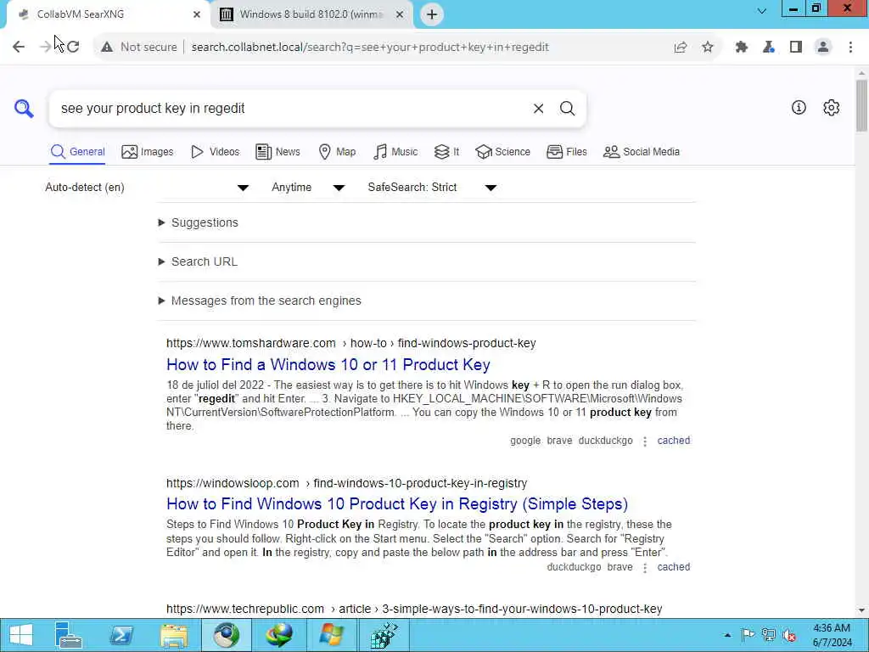
Task: Switch to Map search category
Action: click(x=337, y=152)
